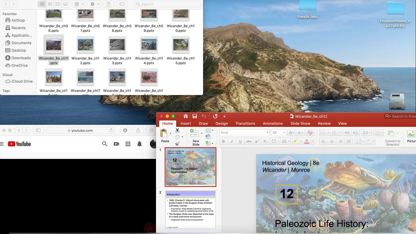Cut selection with the scissors icon

click(x=177, y=130)
